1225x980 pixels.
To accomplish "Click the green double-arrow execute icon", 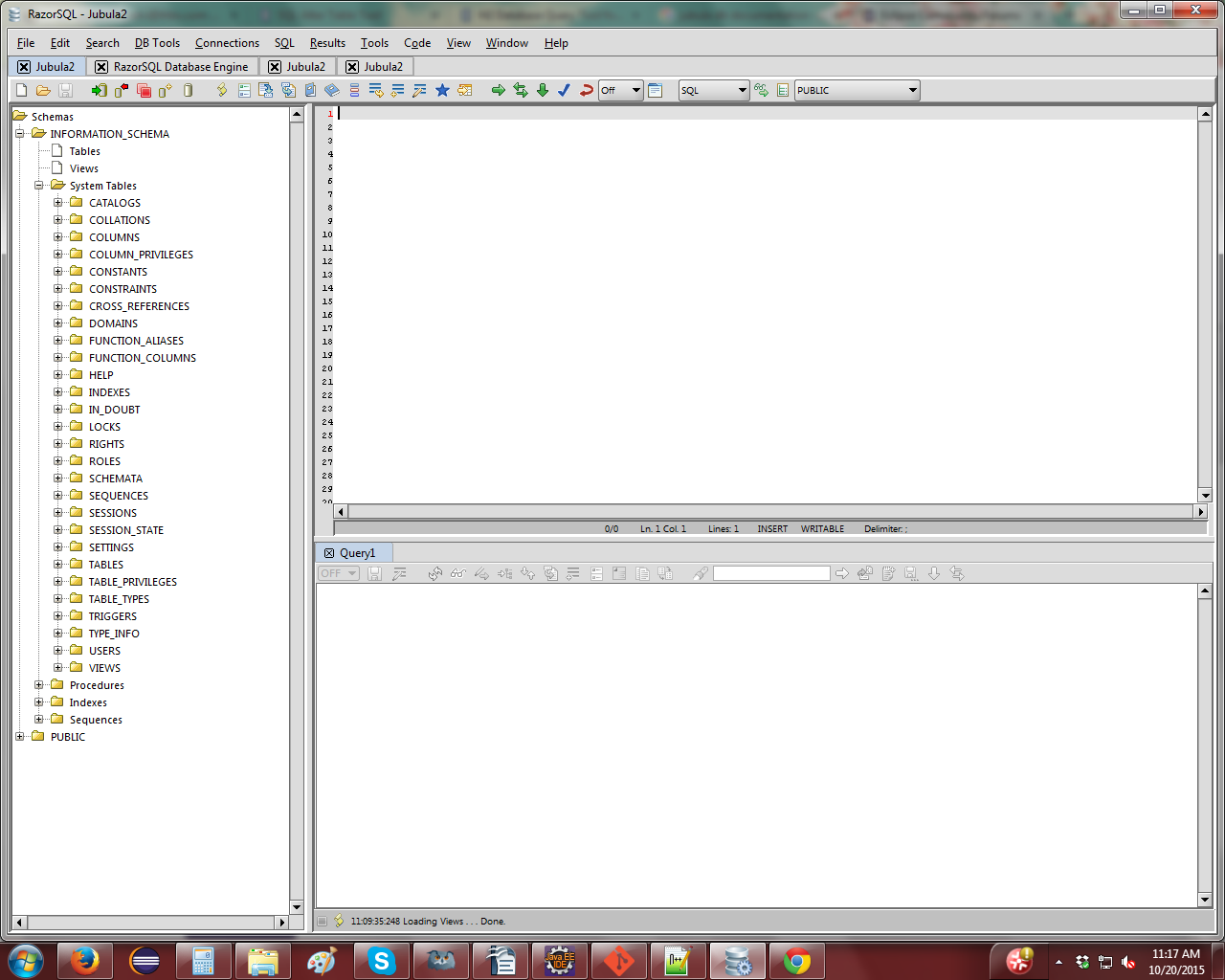I will tap(520, 90).
